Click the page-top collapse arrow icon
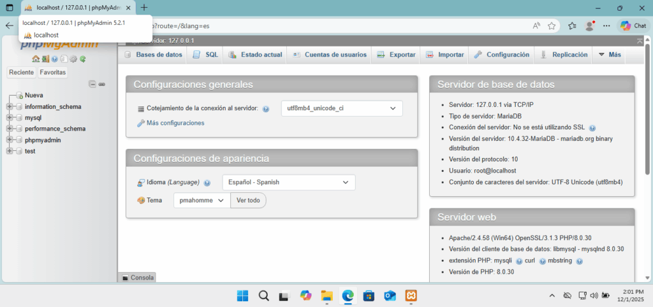 639,41
